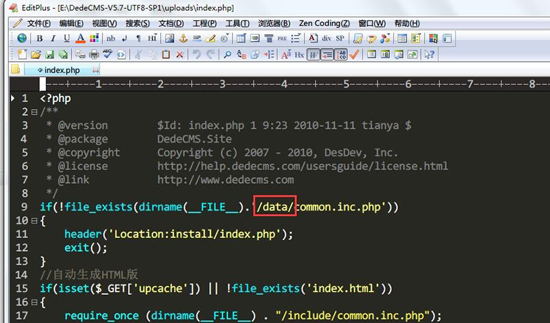The width and height of the screenshot is (550, 323).
Task: Insert image using the picture icon
Action: click(x=170, y=39)
